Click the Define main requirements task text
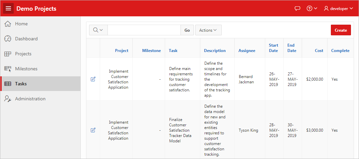The image size is (359, 159). 181,79
